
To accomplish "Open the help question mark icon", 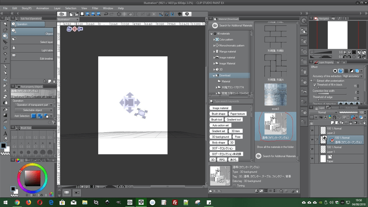I will 187,14.
